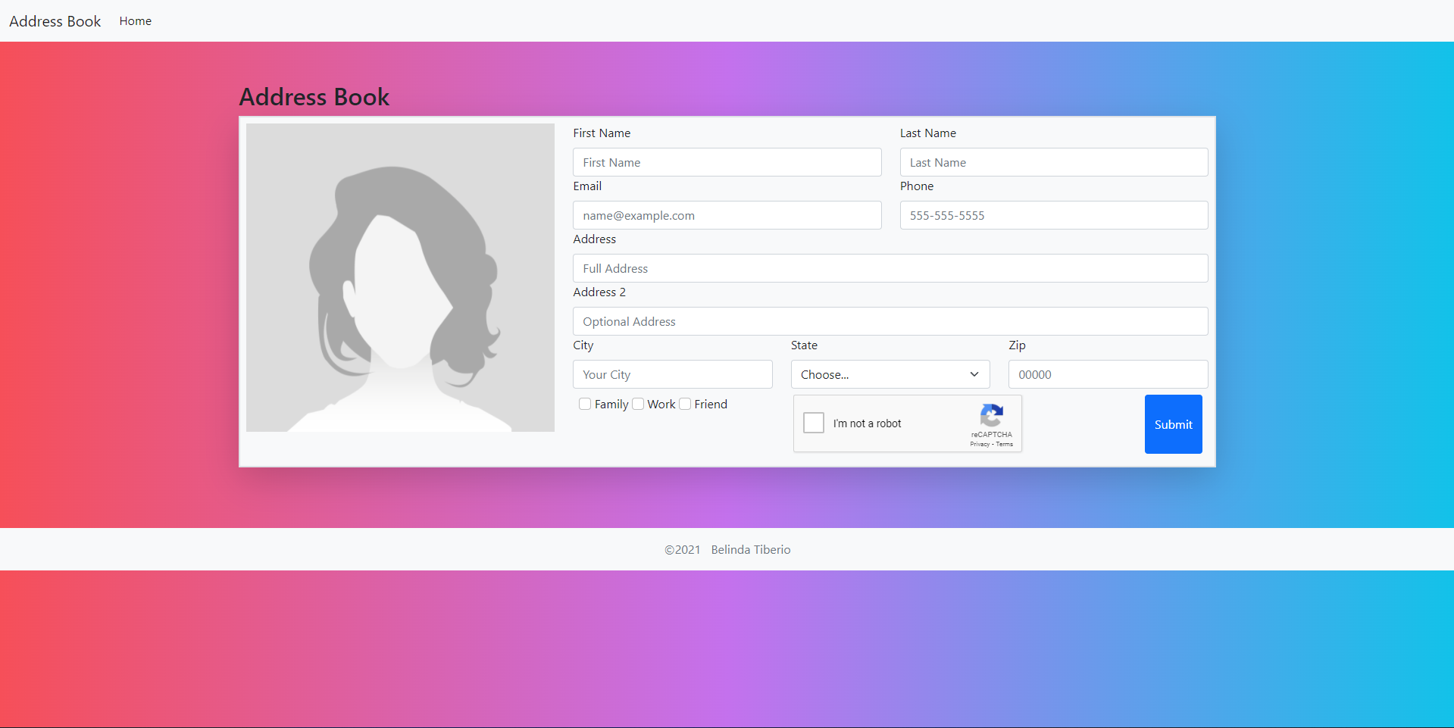Focus the First Name input field
This screenshot has width=1454, height=728.
(x=727, y=162)
